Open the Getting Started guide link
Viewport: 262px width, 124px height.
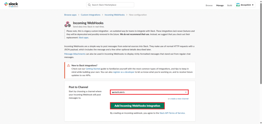coord(93,69)
